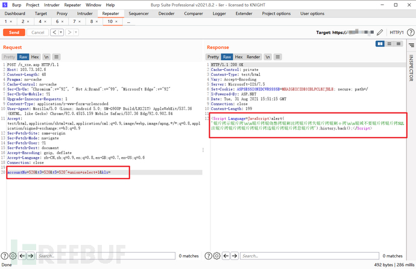Go to next request in history
This screenshot has height=269, width=416.
(x=69, y=32)
